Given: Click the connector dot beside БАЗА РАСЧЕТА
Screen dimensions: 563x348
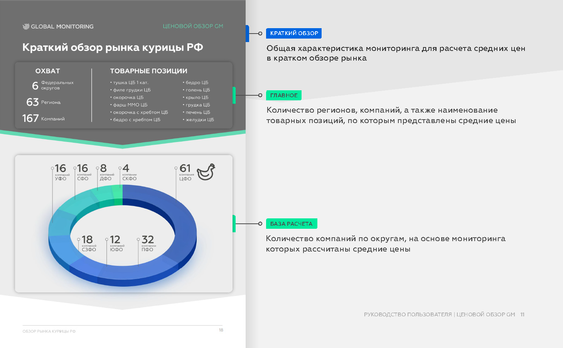Looking at the screenshot, I should coord(261,223).
